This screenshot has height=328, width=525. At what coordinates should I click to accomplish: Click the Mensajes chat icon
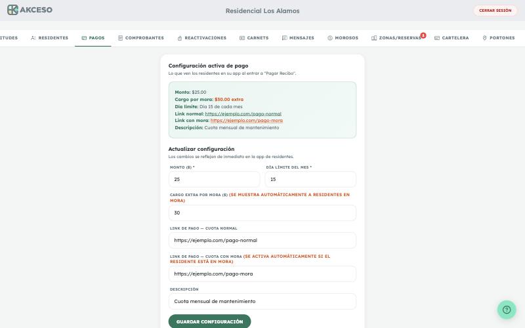click(284, 38)
